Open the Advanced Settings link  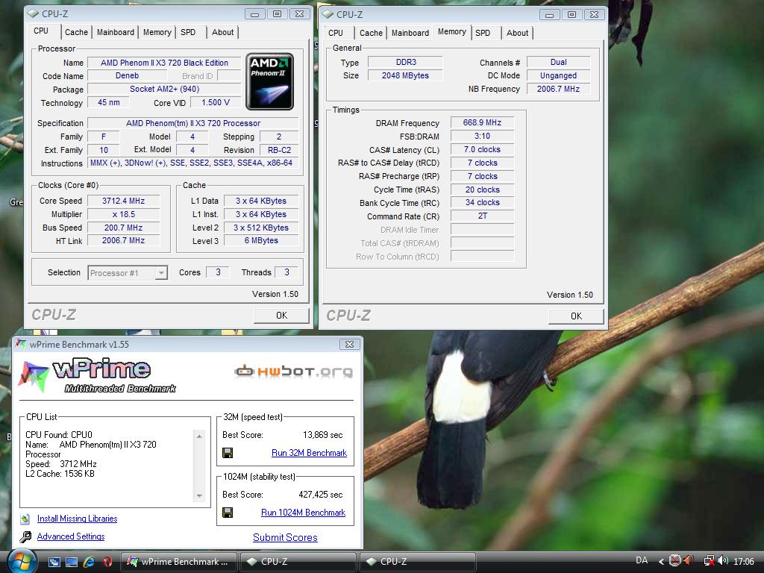71,536
